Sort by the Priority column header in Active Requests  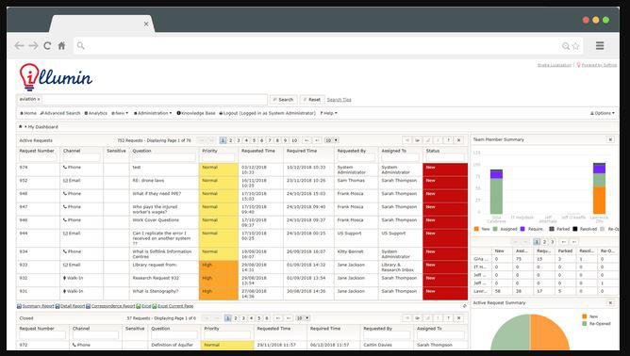point(209,151)
